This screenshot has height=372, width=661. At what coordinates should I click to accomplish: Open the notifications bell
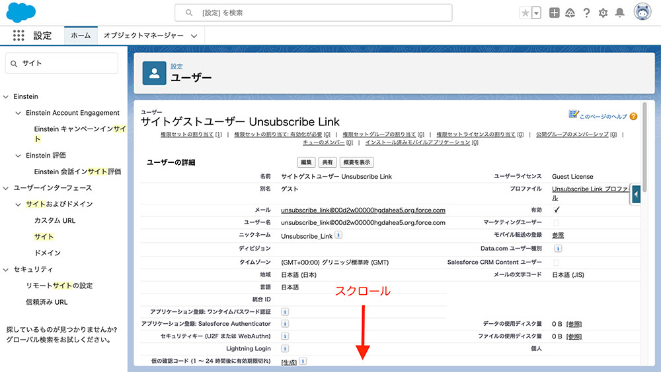click(620, 13)
